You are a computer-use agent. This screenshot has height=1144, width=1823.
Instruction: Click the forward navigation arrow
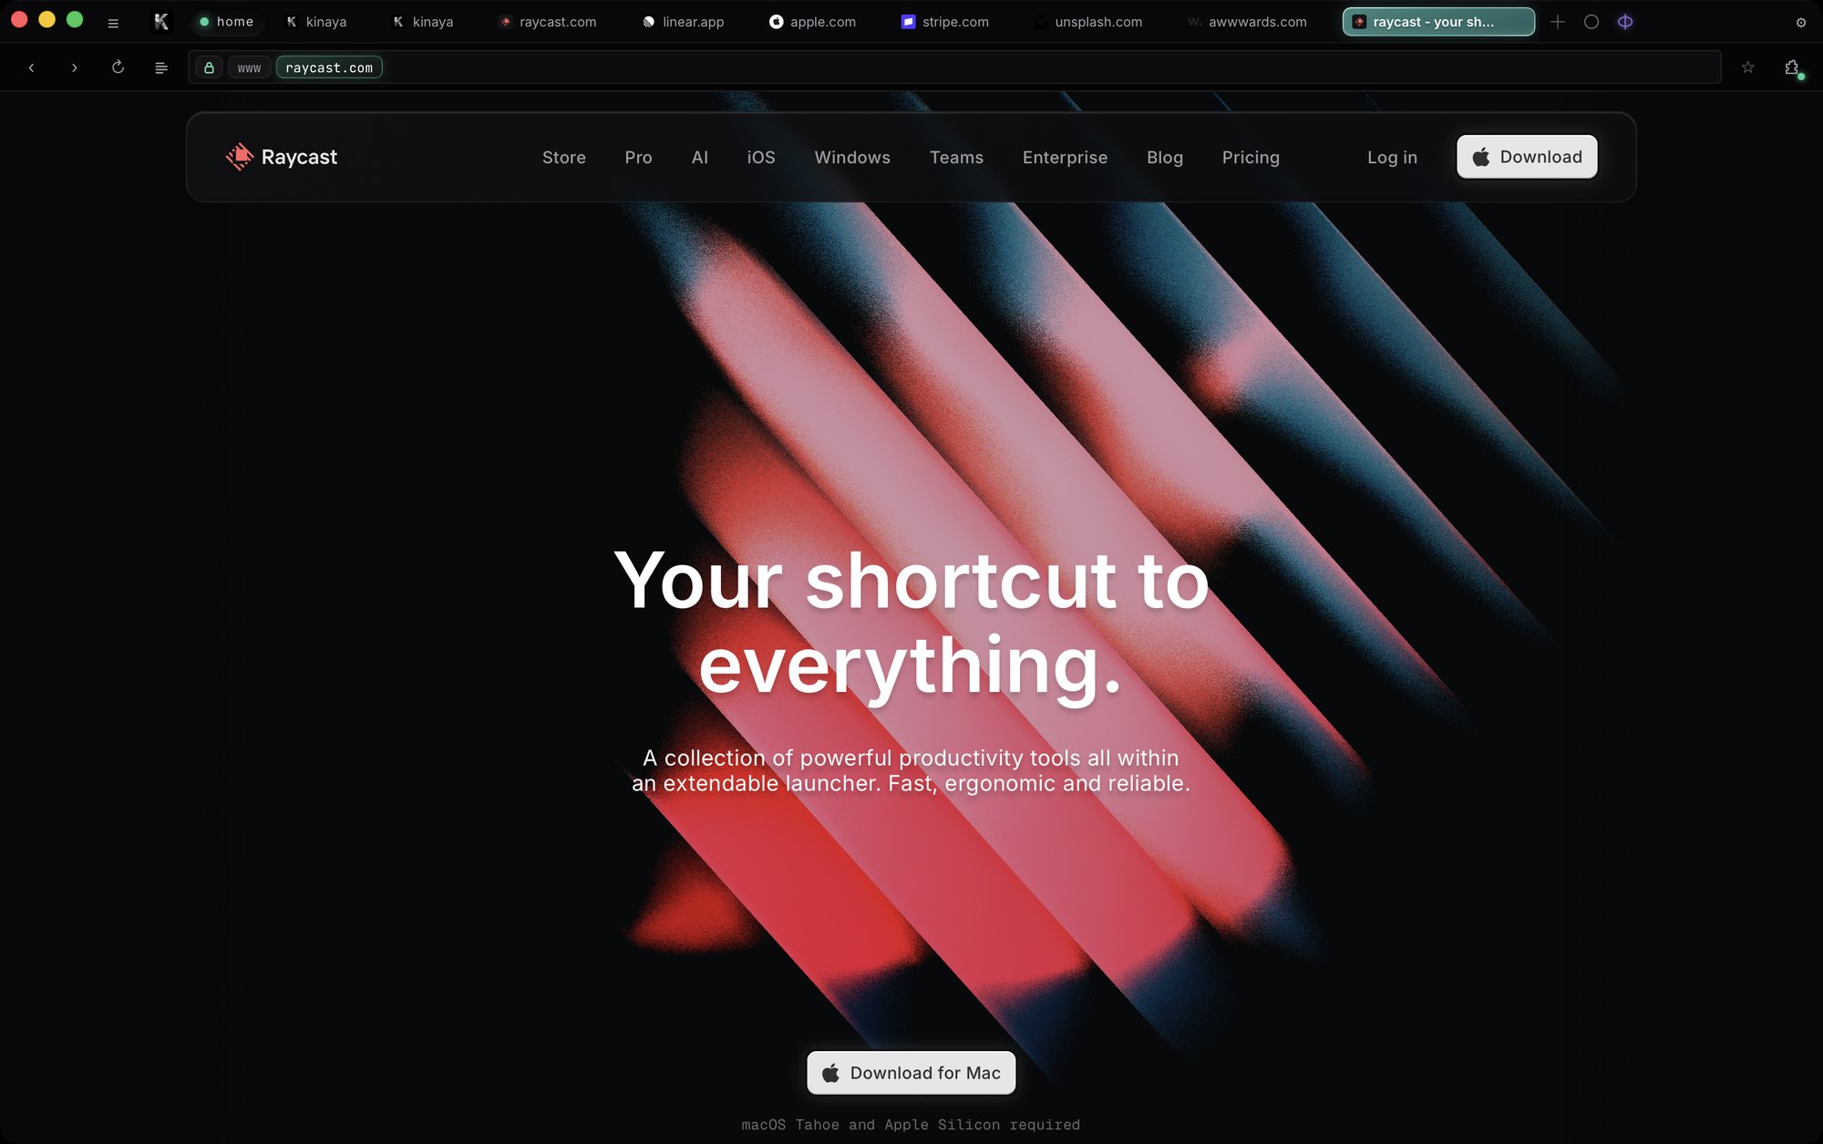[74, 67]
